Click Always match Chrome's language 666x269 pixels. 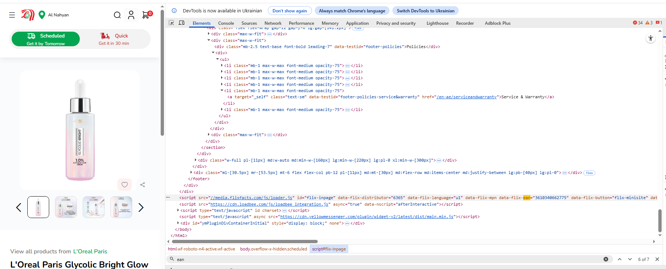(x=352, y=11)
